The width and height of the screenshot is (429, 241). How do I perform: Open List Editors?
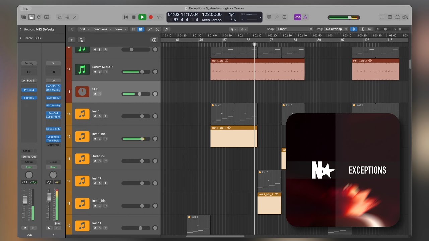(382, 17)
